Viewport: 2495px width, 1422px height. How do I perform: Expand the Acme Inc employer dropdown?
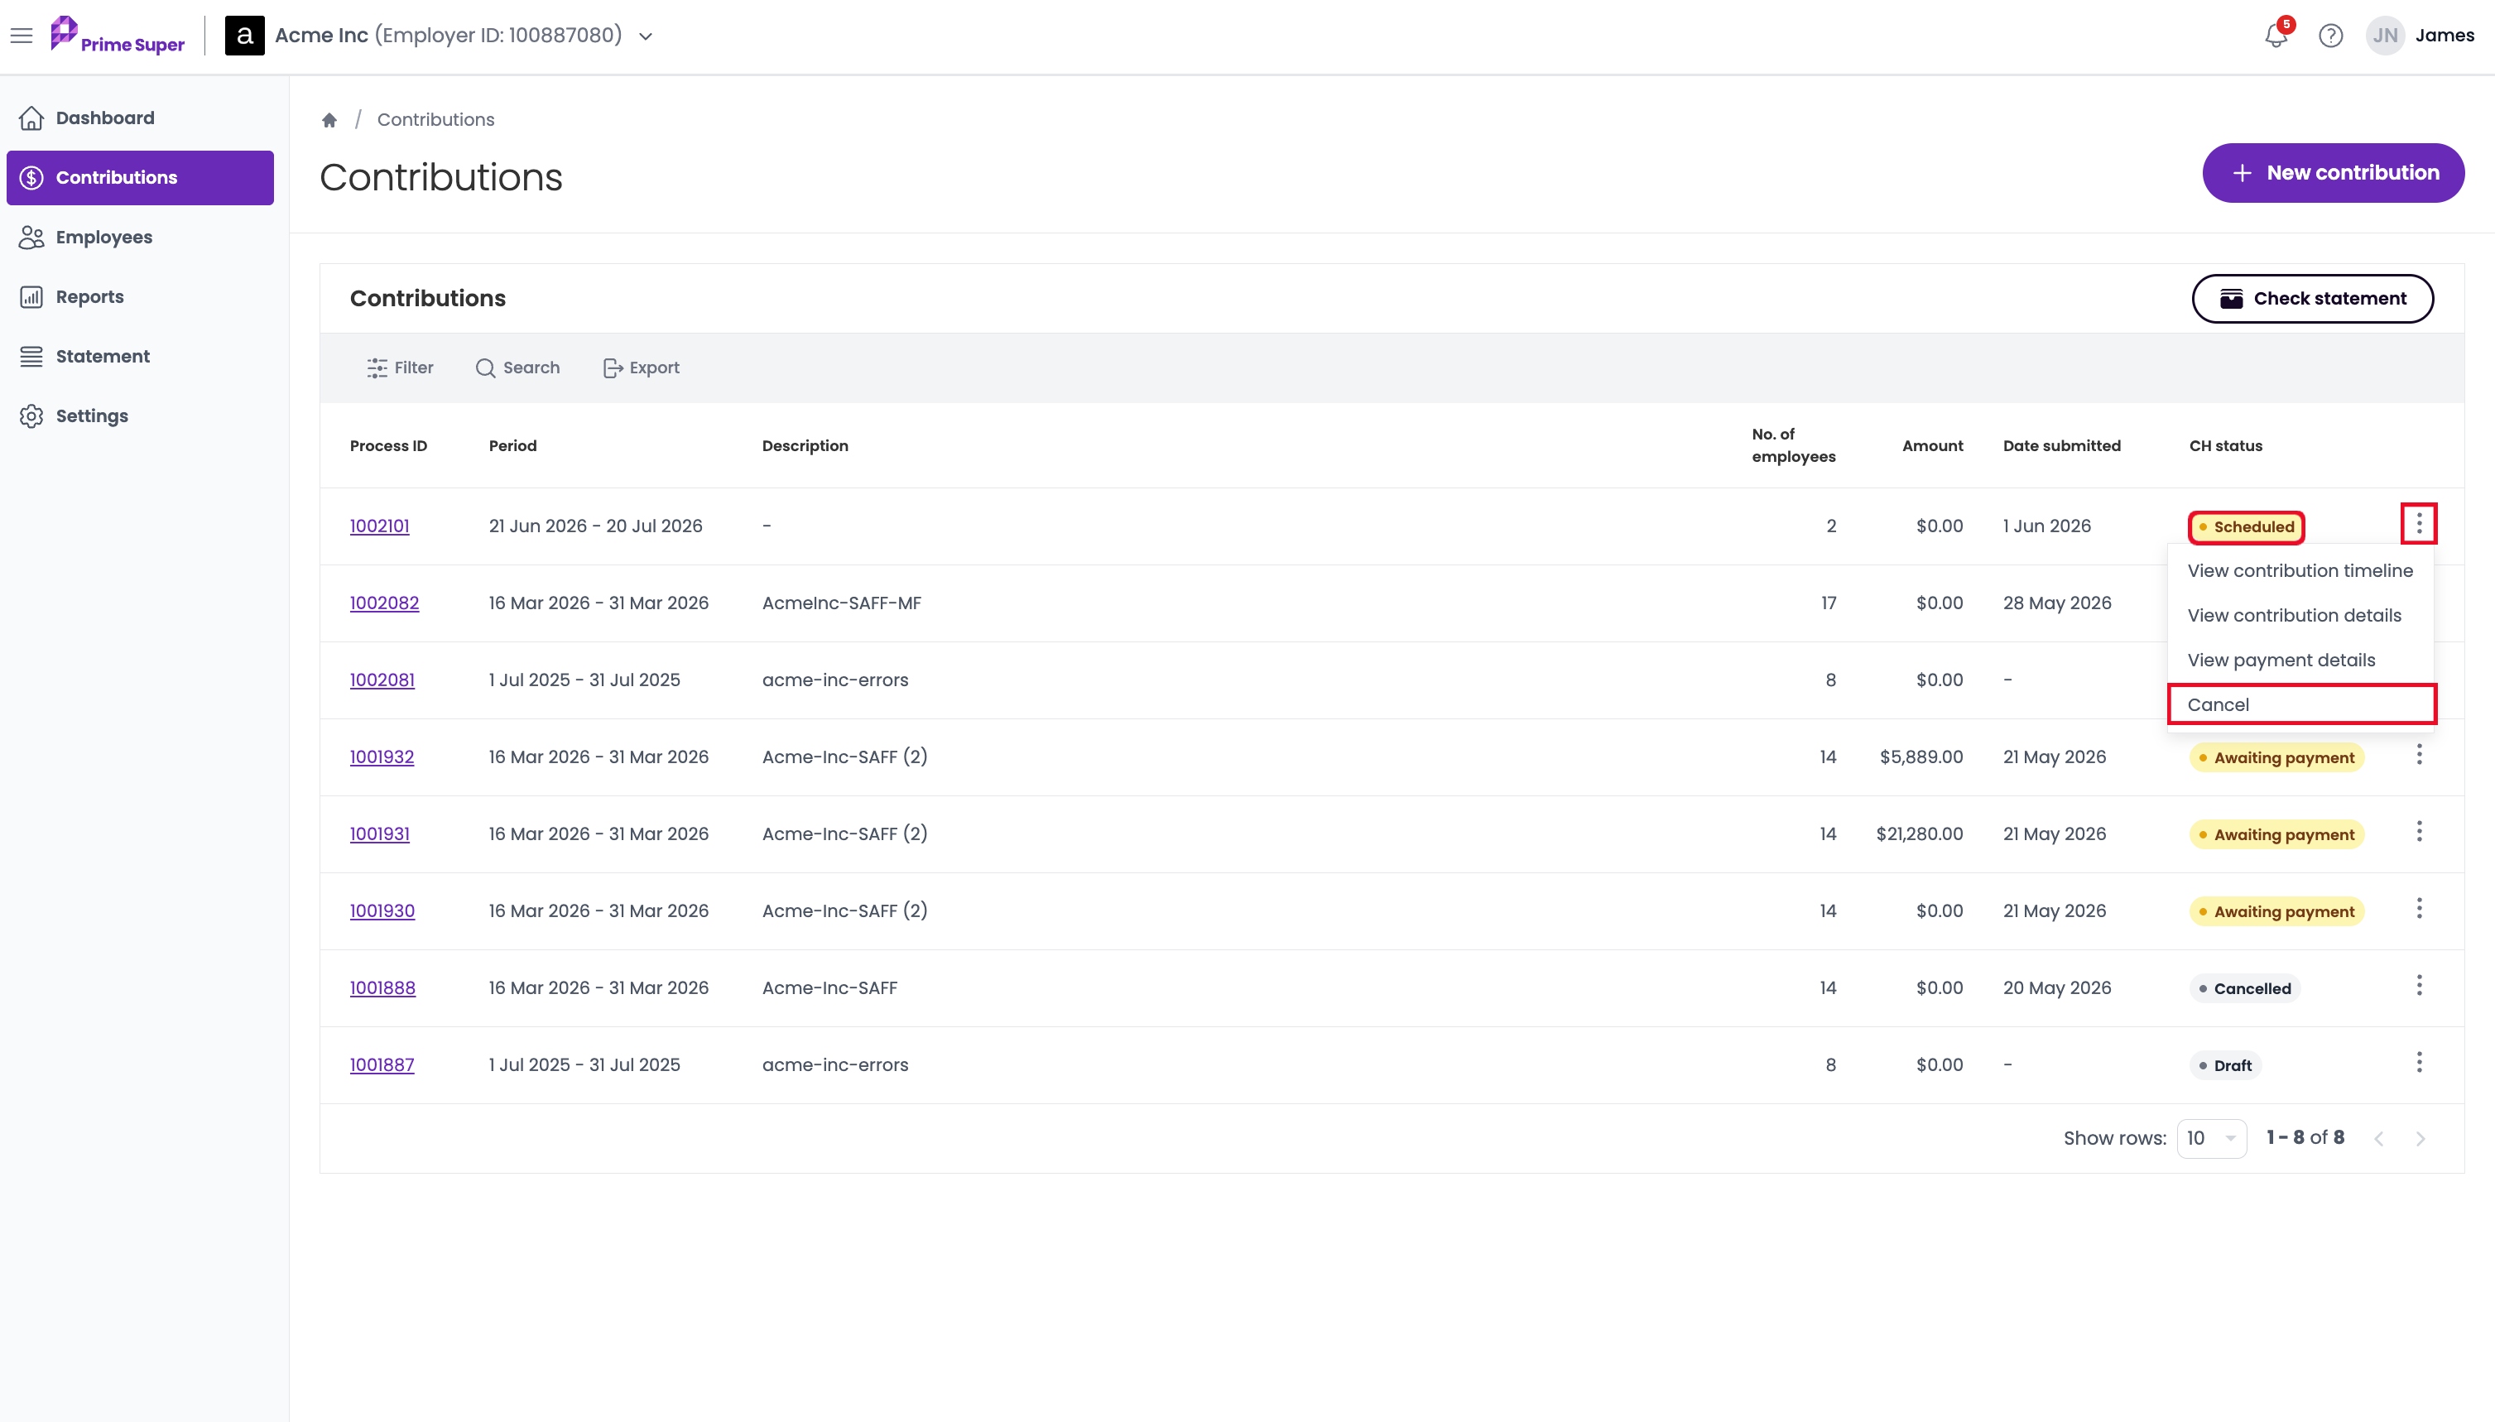646,36
